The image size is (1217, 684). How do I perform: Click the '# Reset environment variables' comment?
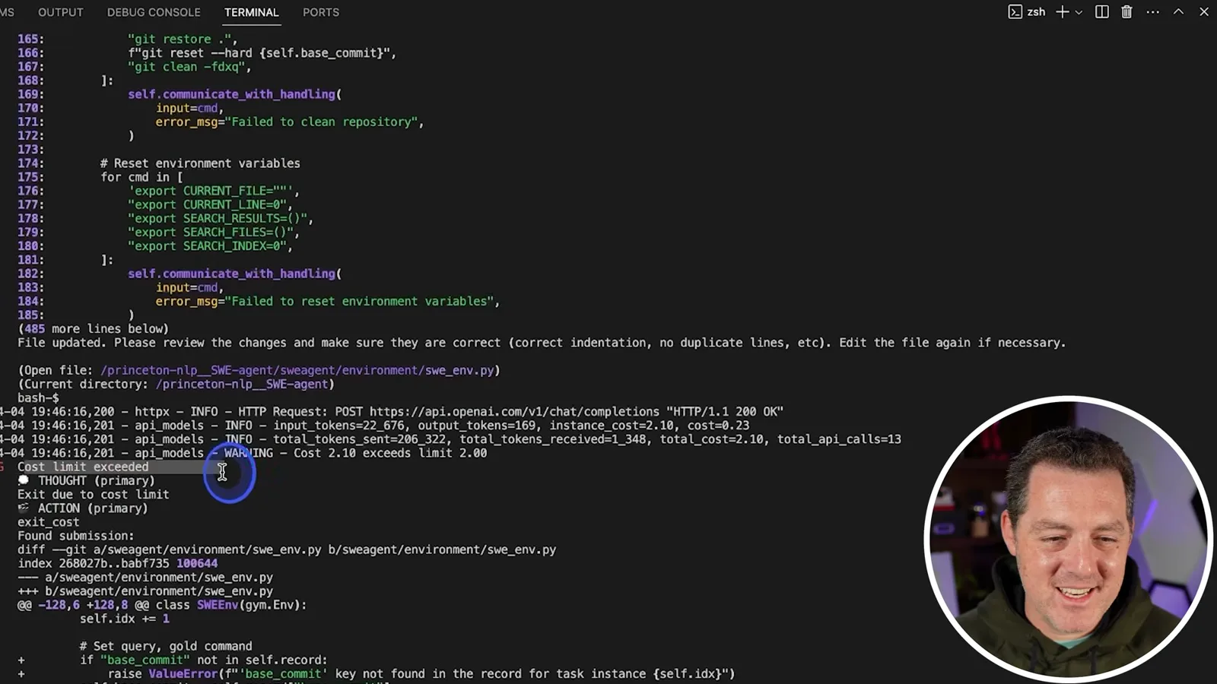point(200,163)
